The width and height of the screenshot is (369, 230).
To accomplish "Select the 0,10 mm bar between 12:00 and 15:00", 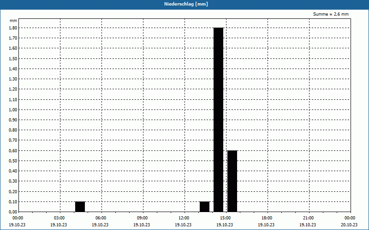I will click(x=204, y=207).
